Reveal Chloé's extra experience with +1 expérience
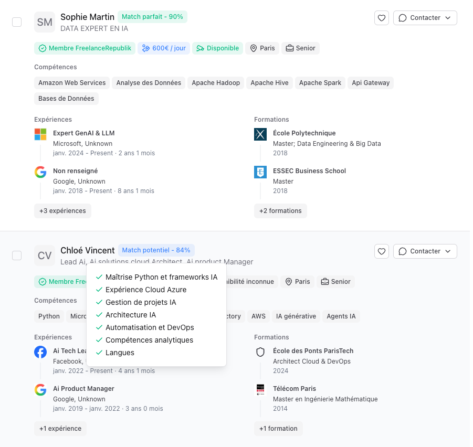This screenshot has height=447, width=473. tap(60, 428)
